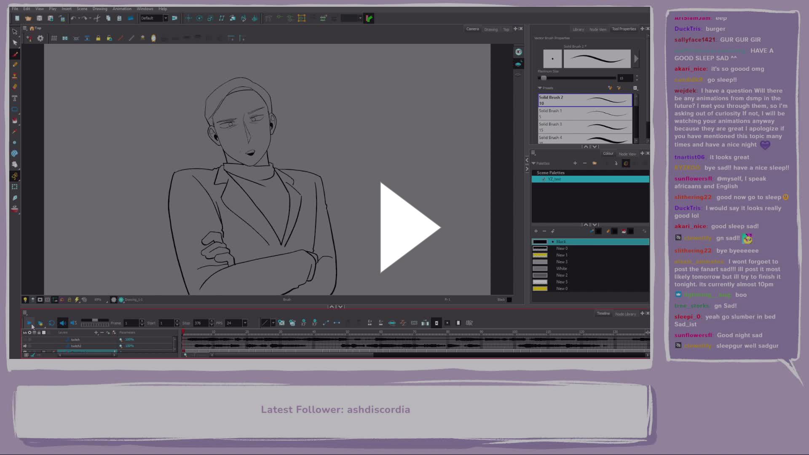Select the New 1 yellow colour swatch
This screenshot has width=809, height=455.
coord(540,255)
